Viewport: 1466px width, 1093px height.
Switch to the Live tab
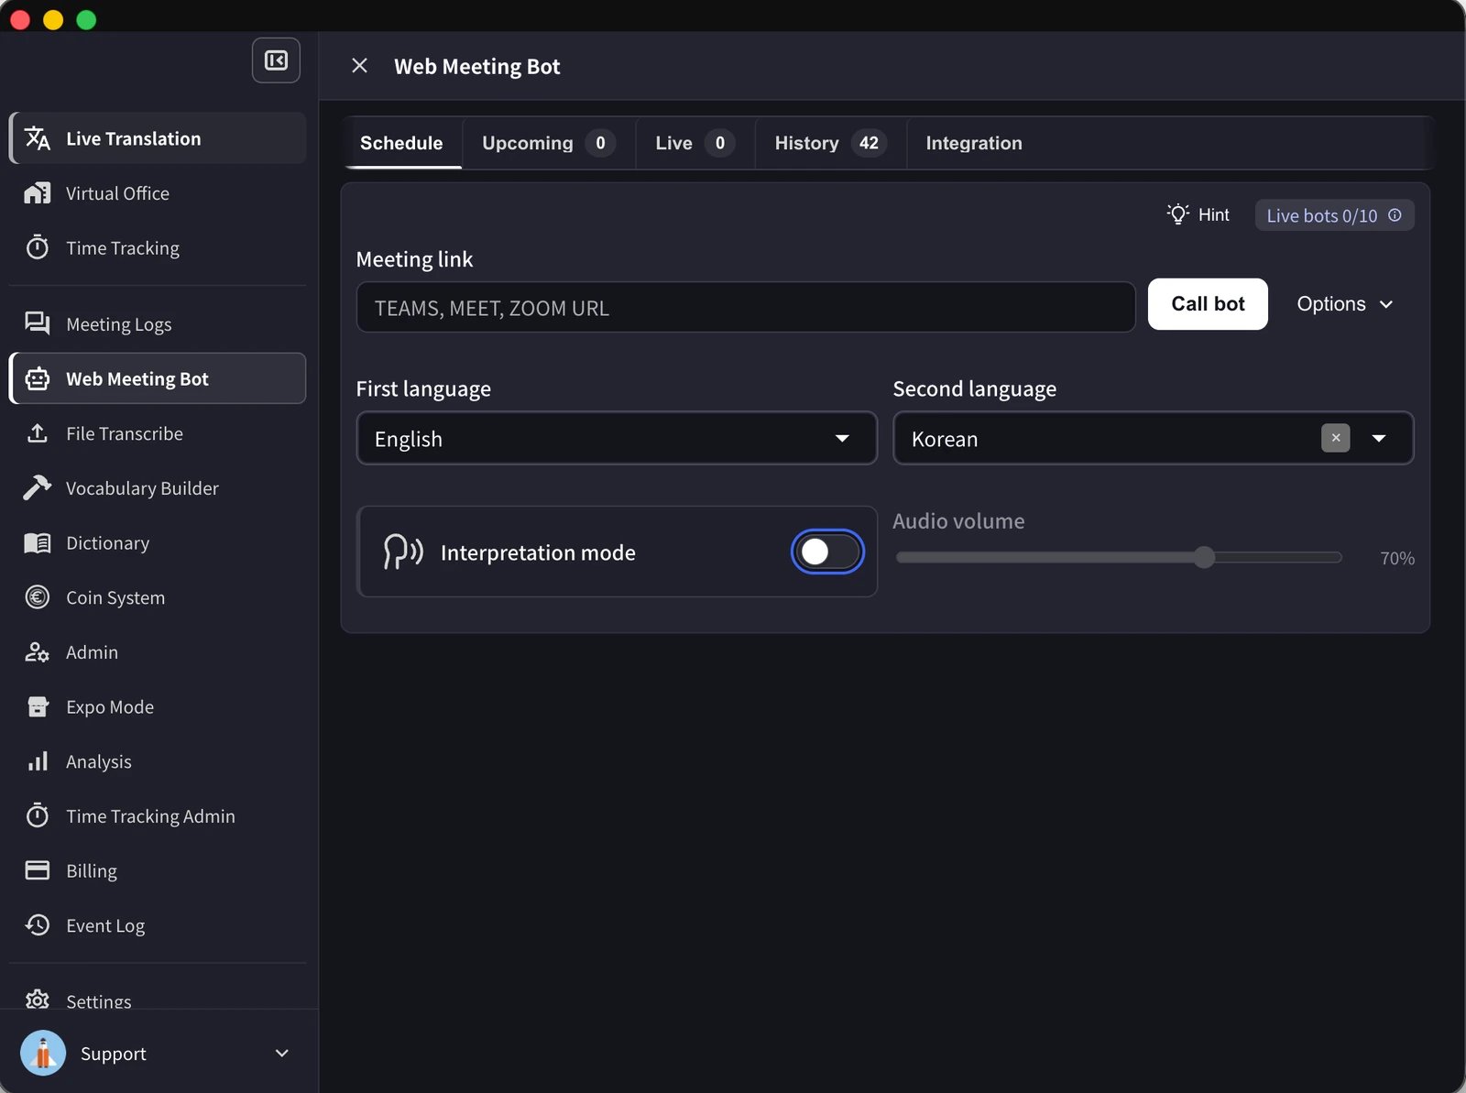(x=695, y=143)
